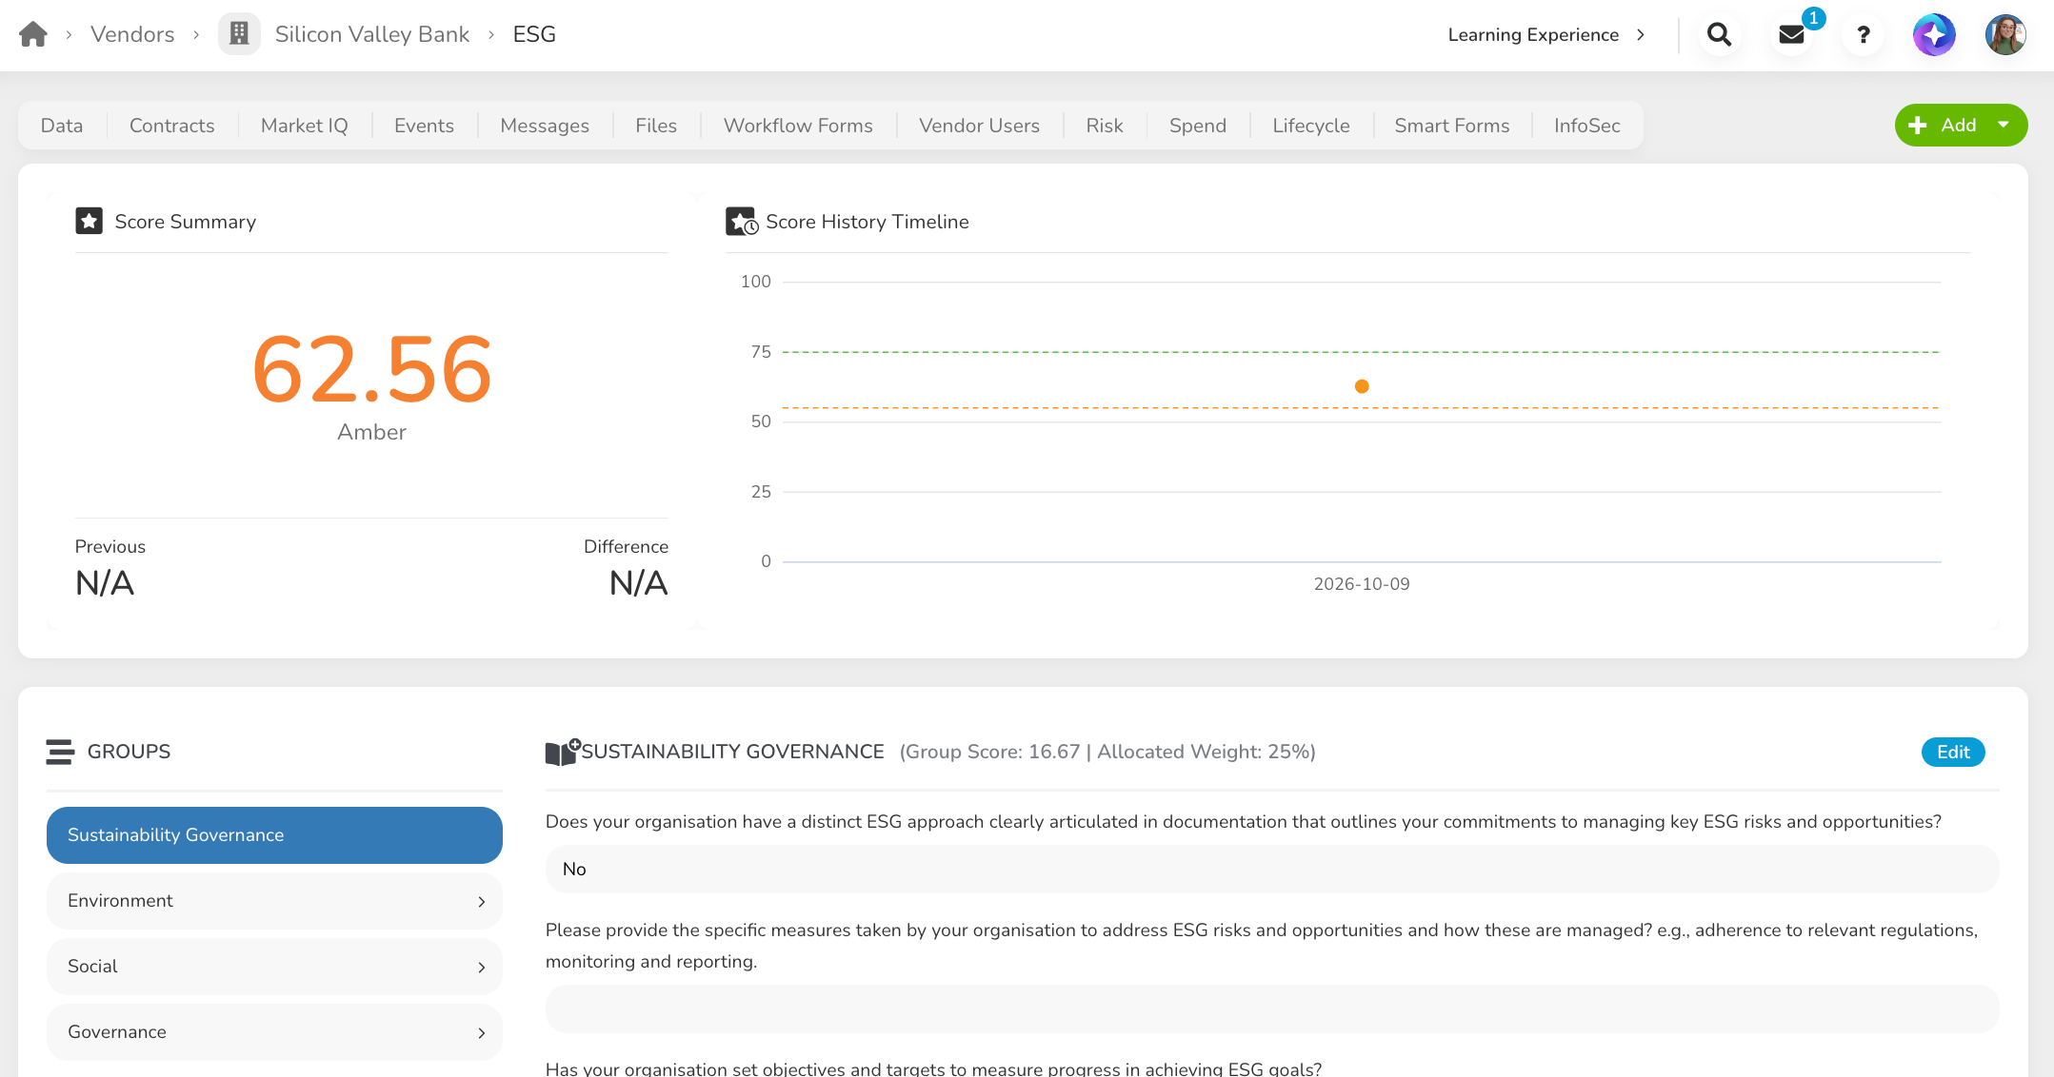Click the Score History Timeline icon

click(742, 222)
